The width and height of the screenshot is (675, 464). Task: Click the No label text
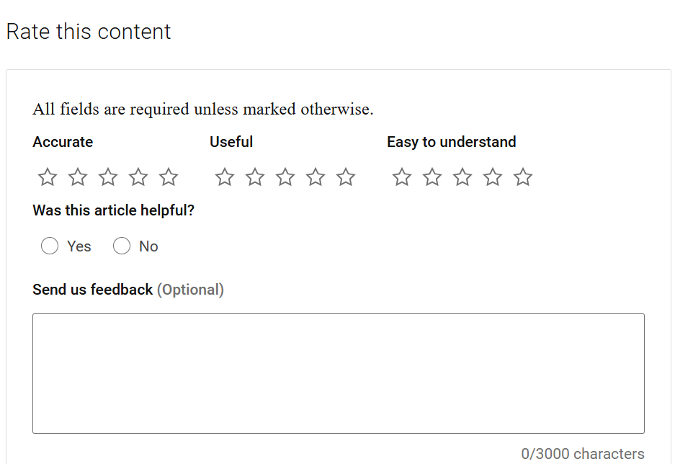coord(148,246)
